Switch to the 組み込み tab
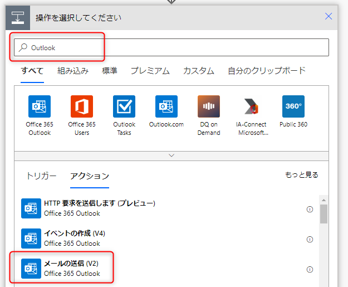The image size is (348, 287). tap(72, 71)
